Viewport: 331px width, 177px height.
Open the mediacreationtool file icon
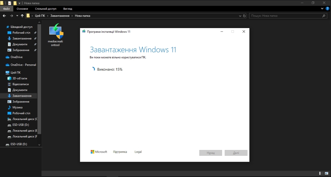[x=56, y=35]
